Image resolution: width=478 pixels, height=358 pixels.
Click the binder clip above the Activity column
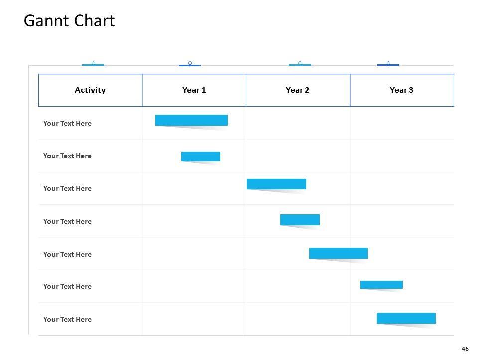(93, 64)
